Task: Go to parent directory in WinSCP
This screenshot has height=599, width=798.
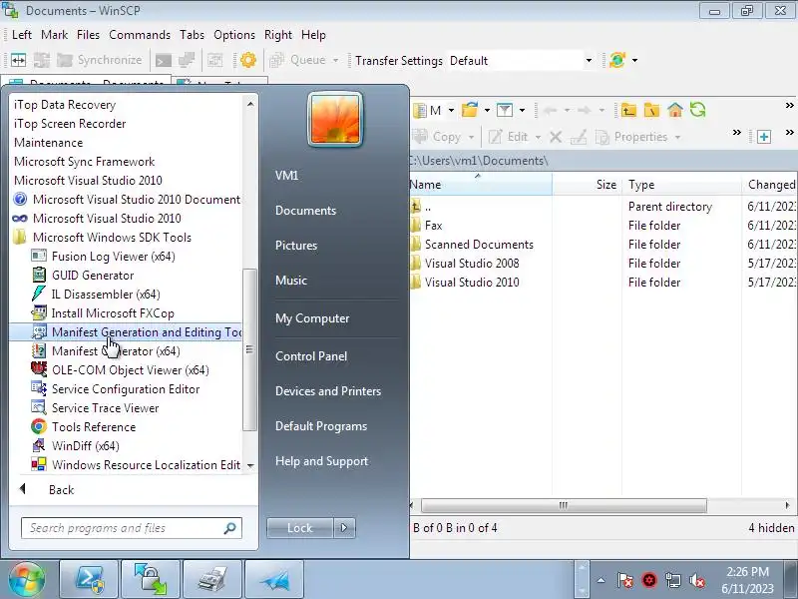Action: coord(628,110)
